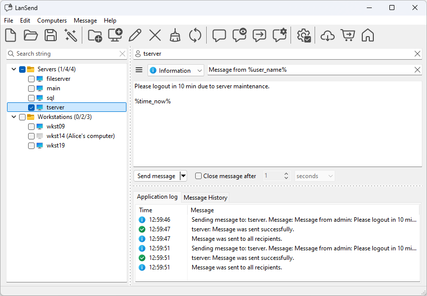Open the Send message split-button arrow
This screenshot has height=296, width=427.
point(183,176)
